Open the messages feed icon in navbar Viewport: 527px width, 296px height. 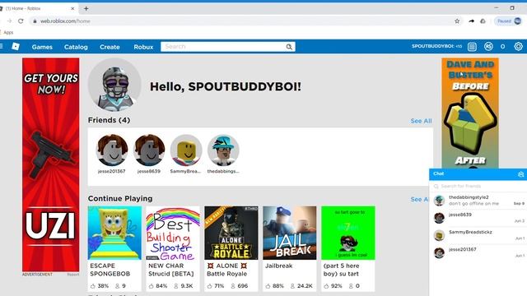472,47
